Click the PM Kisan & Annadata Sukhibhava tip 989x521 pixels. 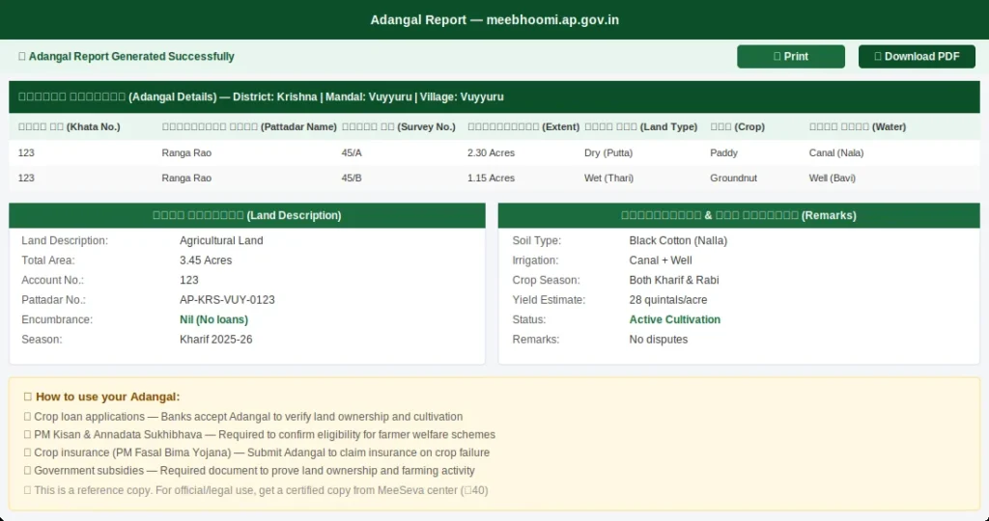[259, 435]
